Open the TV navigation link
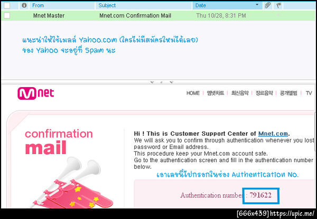The image size is (317, 219). click(x=309, y=93)
